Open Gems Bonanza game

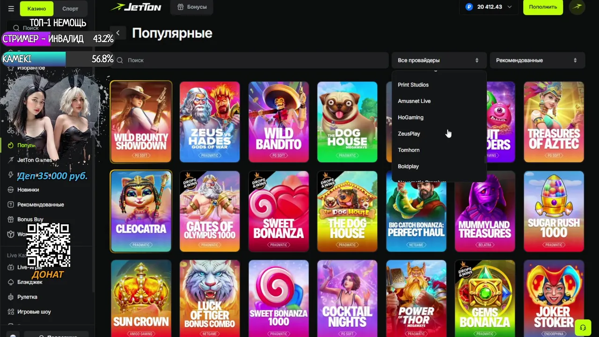point(485,298)
